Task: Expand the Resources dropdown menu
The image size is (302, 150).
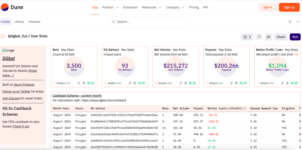Action: click(152, 7)
